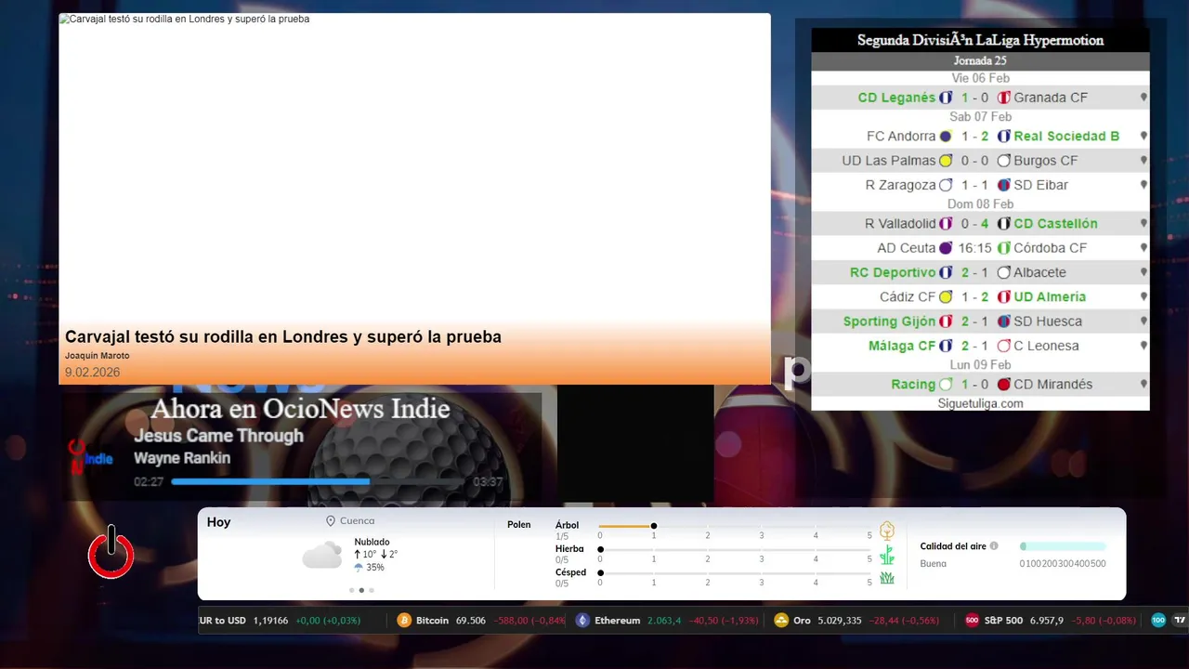
Task: Click the Sporting Gijón team name
Action: 889,321
